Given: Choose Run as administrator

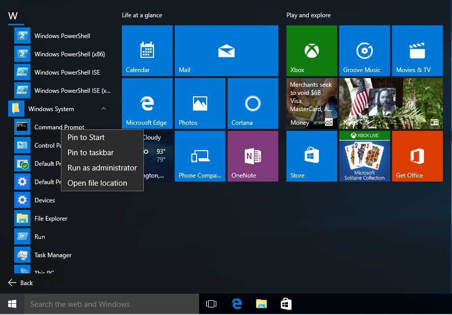Looking at the screenshot, I should [x=102, y=168].
